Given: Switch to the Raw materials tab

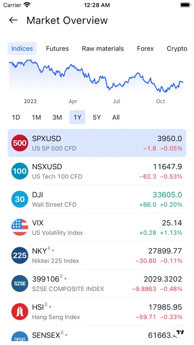Looking at the screenshot, I should tap(103, 49).
